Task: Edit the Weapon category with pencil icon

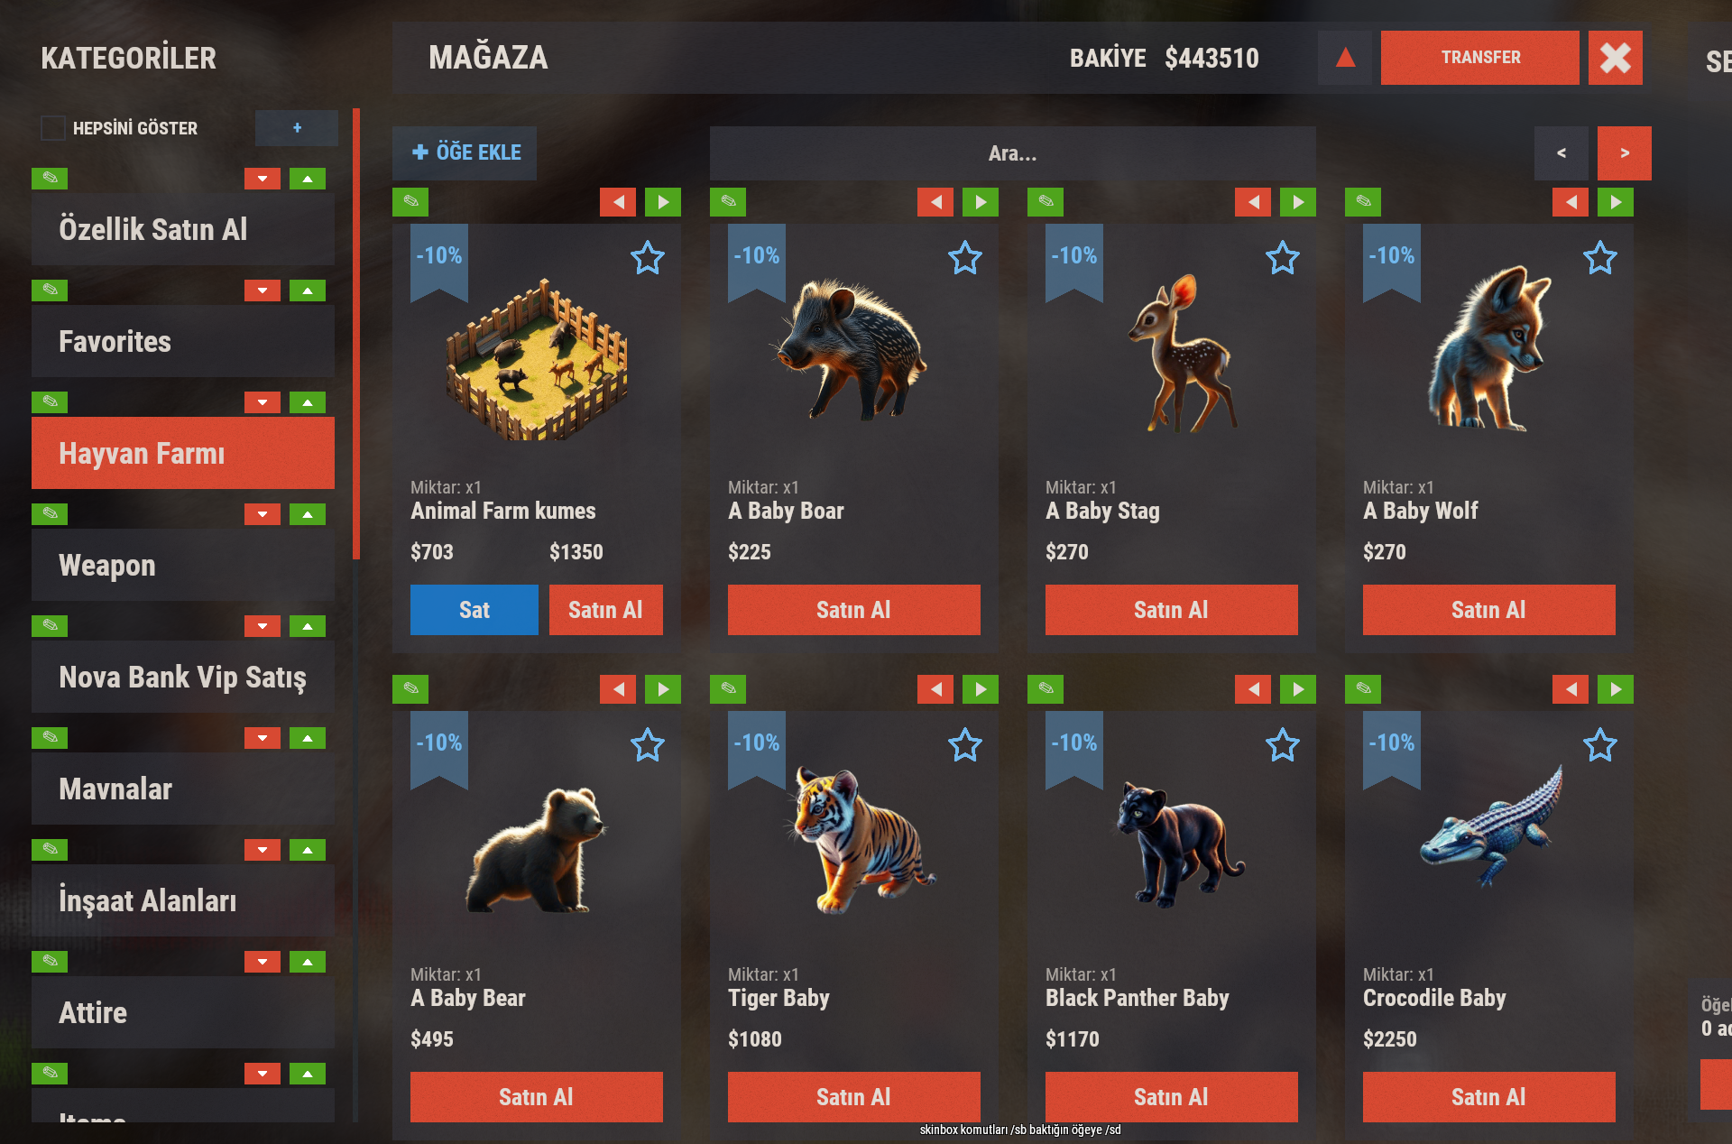Action: pos(50,513)
